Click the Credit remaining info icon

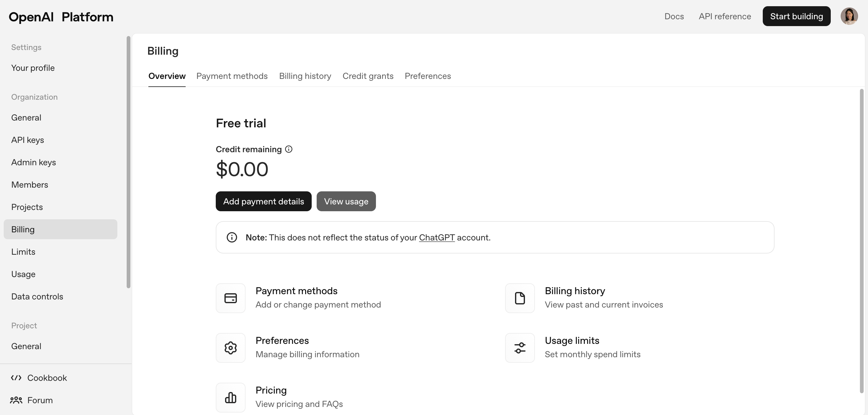coord(289,149)
